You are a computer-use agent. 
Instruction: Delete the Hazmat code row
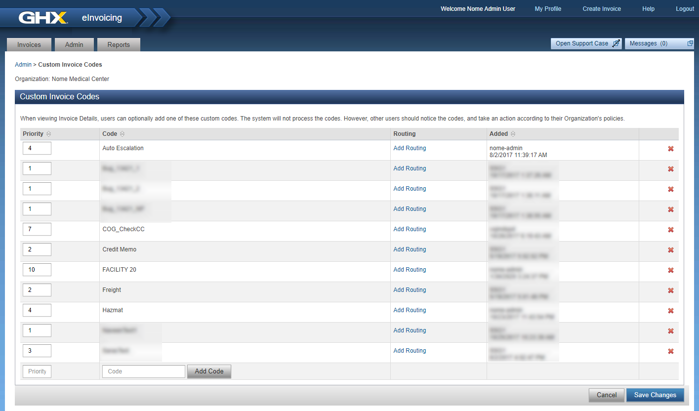click(x=670, y=311)
